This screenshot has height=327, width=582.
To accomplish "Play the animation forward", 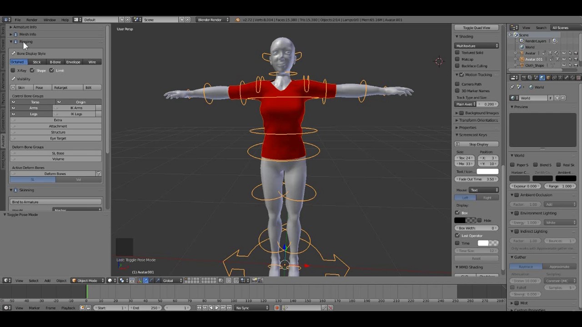I will point(217,308).
